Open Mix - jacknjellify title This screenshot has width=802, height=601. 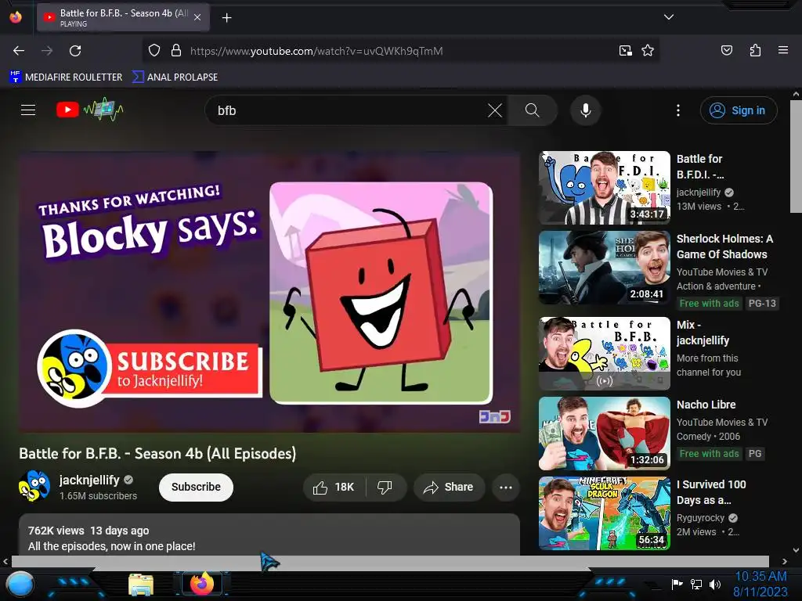(703, 333)
